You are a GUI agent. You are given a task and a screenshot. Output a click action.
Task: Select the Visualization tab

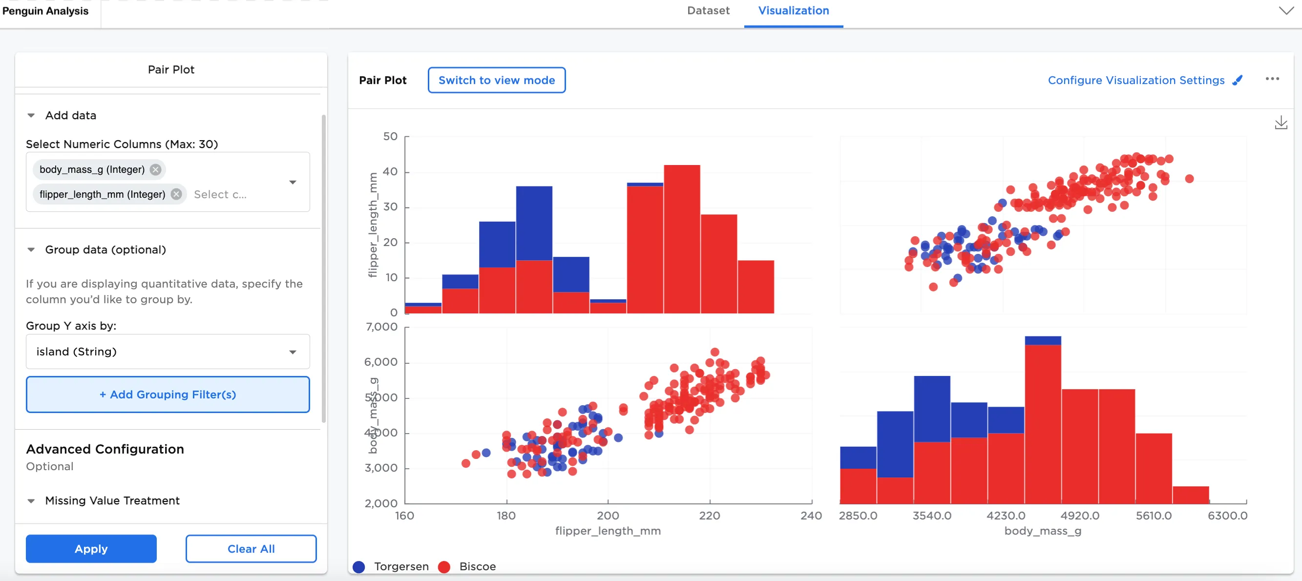tap(793, 11)
